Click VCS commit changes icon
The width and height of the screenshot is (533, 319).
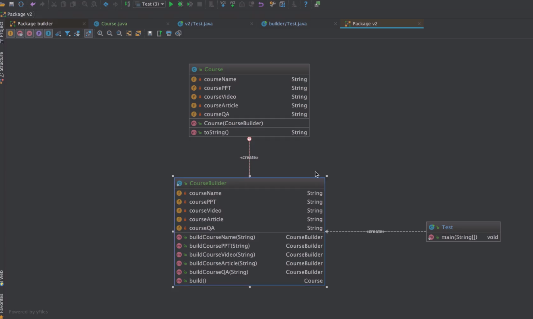coord(233,4)
